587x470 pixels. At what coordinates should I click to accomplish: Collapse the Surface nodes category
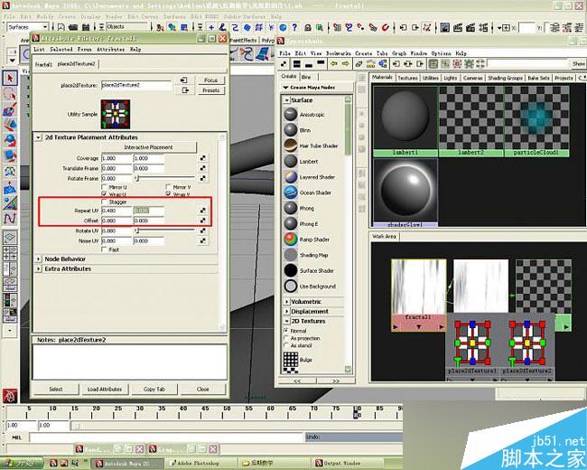click(287, 100)
